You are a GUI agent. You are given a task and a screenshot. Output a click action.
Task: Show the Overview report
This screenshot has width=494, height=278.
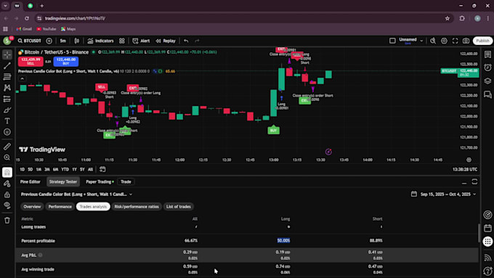pyautogui.click(x=32, y=207)
